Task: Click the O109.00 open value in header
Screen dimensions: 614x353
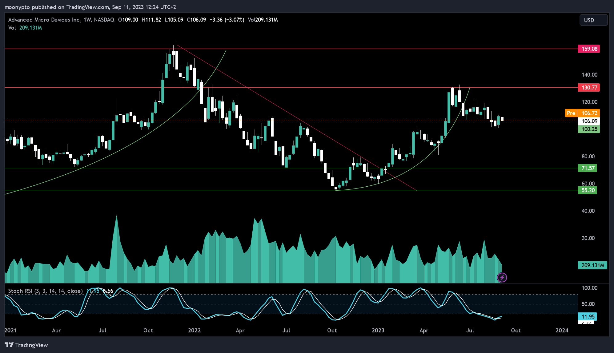Action: pyautogui.click(x=128, y=20)
